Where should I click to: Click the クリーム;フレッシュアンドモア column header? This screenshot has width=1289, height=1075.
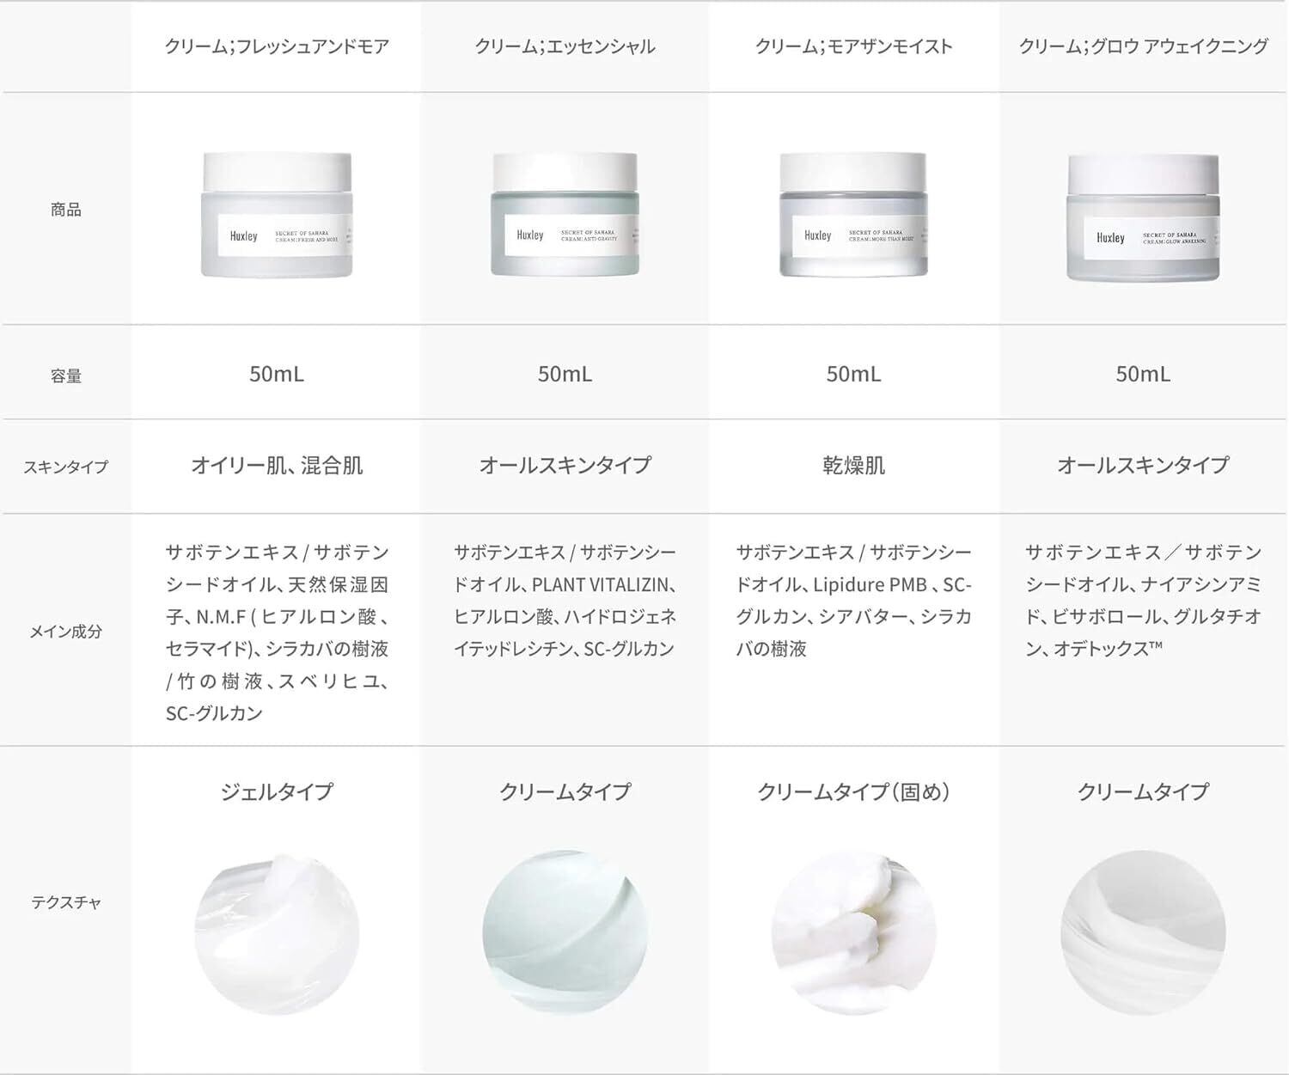click(277, 46)
